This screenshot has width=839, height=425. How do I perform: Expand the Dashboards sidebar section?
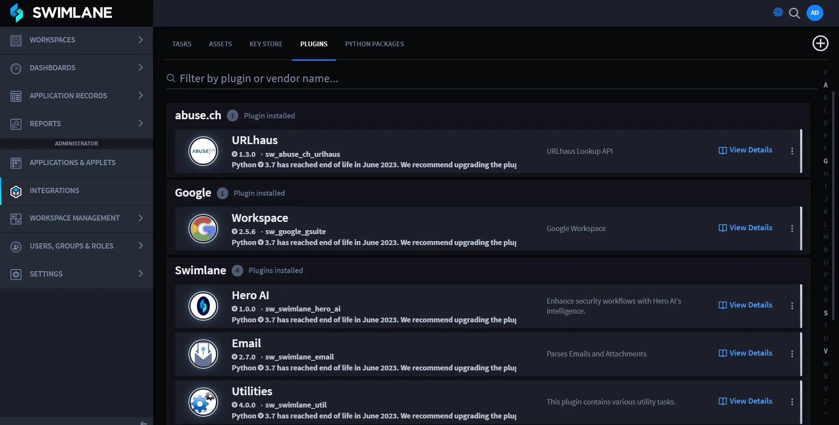point(77,68)
